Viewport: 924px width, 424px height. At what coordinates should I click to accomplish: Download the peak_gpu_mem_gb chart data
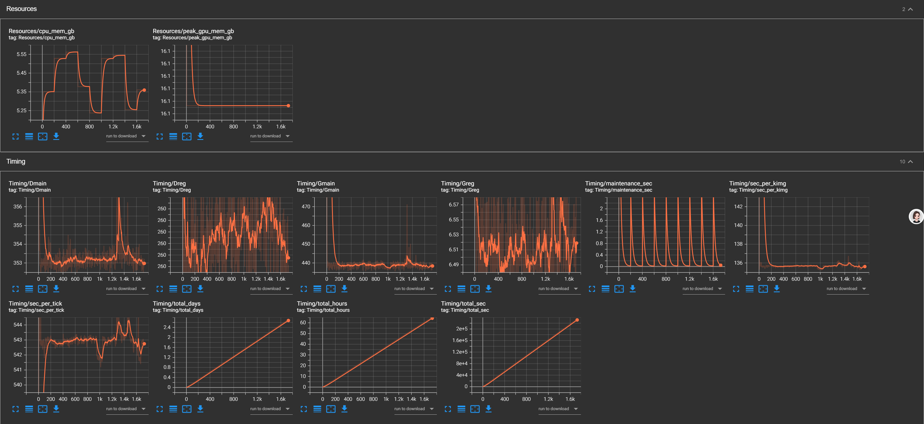pos(201,136)
